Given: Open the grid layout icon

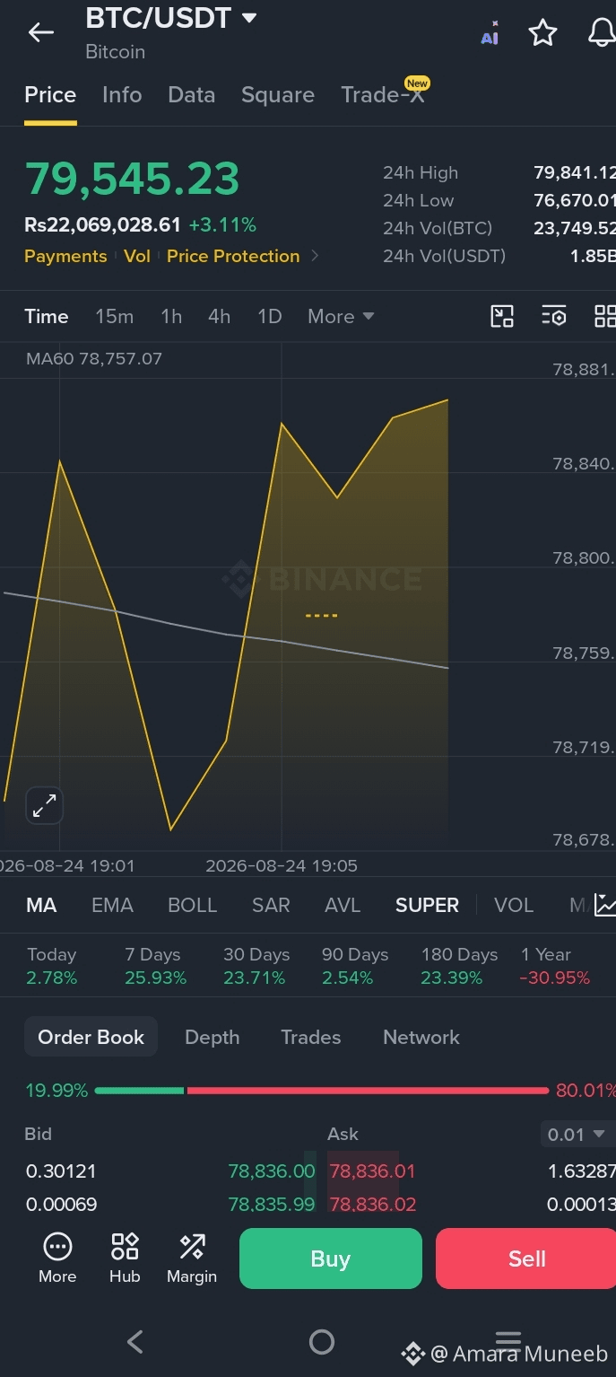Looking at the screenshot, I should [x=605, y=316].
